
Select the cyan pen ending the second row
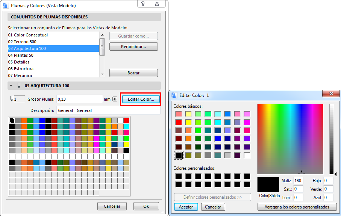[126, 127]
